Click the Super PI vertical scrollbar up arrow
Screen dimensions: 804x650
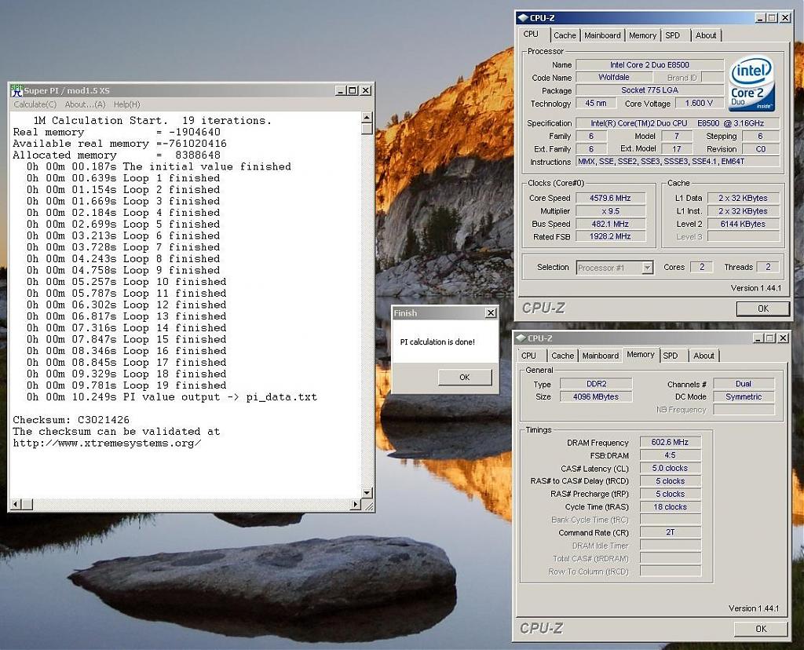click(x=367, y=118)
